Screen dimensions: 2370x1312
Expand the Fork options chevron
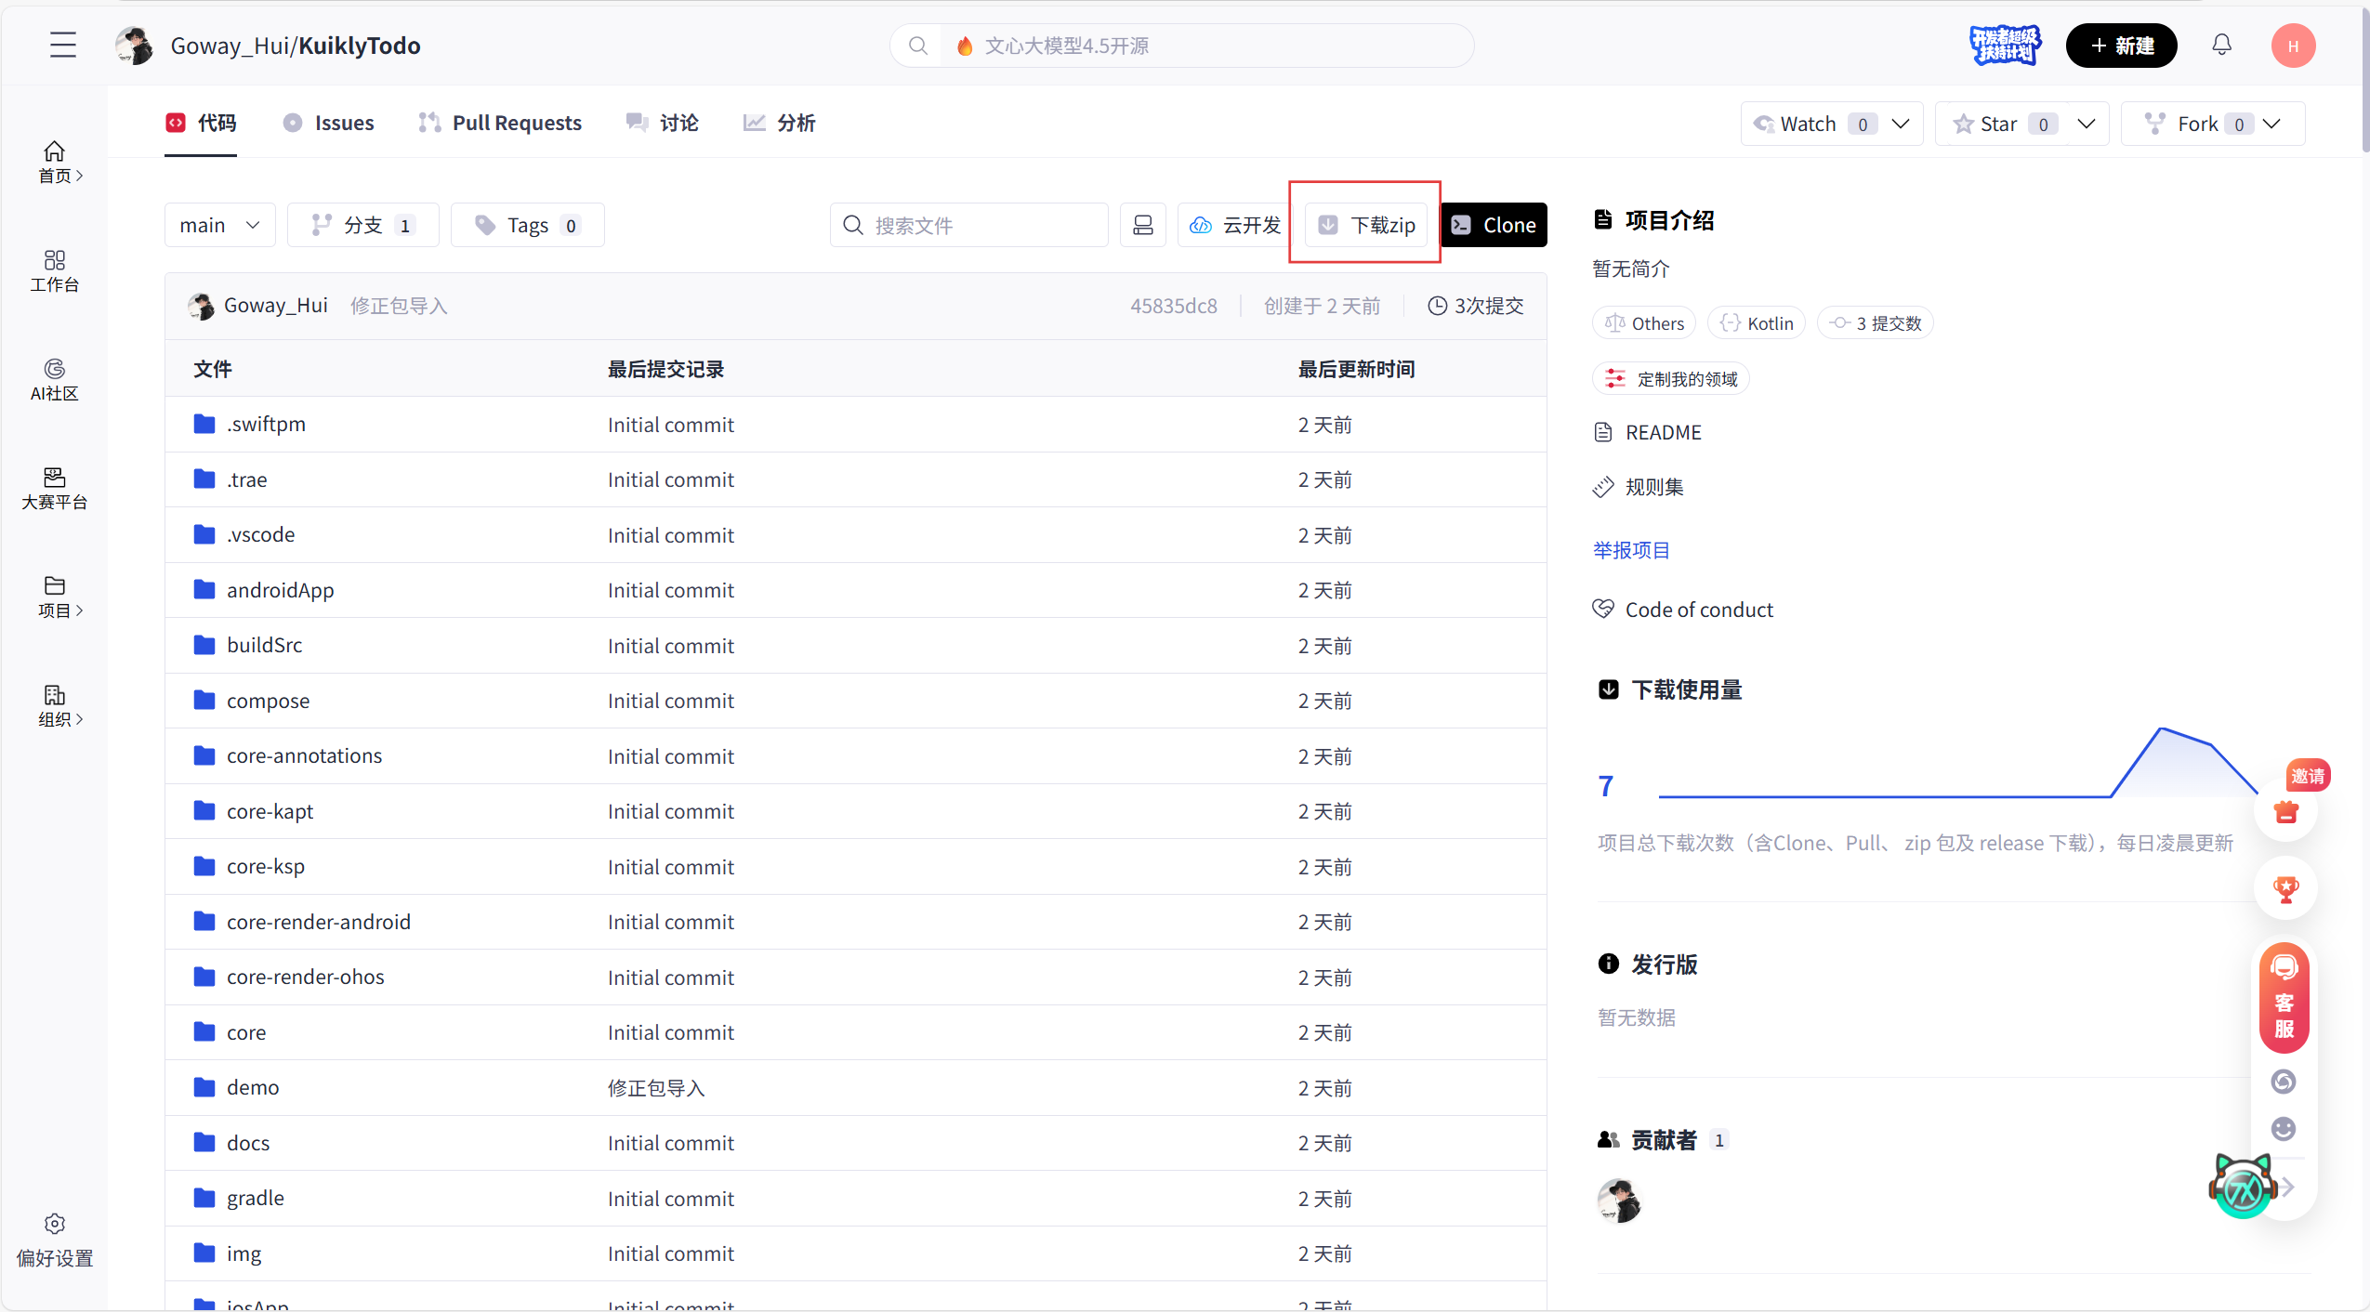coord(2272,124)
